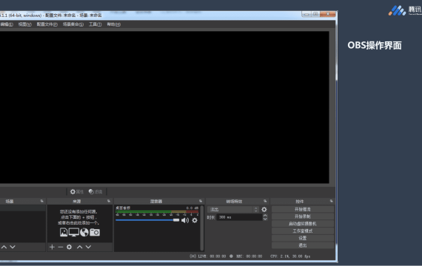Toggle 启动虚拟摄像机 virtual camera
This screenshot has width=422, height=266.
[303, 224]
